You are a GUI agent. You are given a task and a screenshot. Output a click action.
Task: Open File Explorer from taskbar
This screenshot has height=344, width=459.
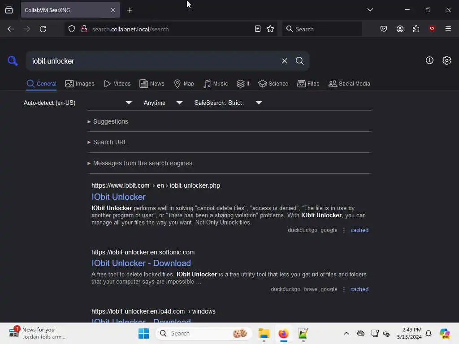[x=264, y=333]
